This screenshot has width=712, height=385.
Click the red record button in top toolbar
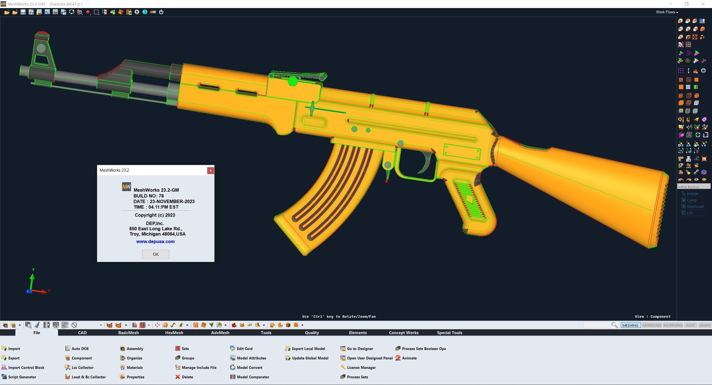88,12
